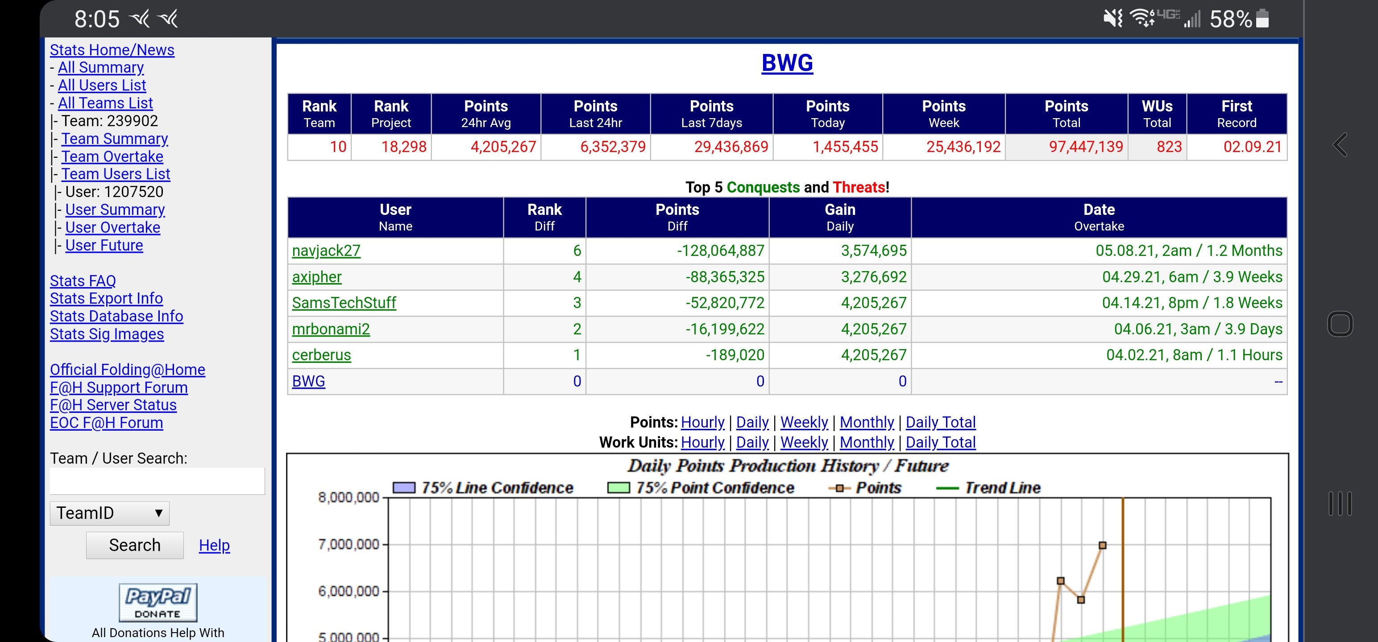The image size is (1378, 642).
Task: Open Stats Home/News link
Action: point(112,50)
